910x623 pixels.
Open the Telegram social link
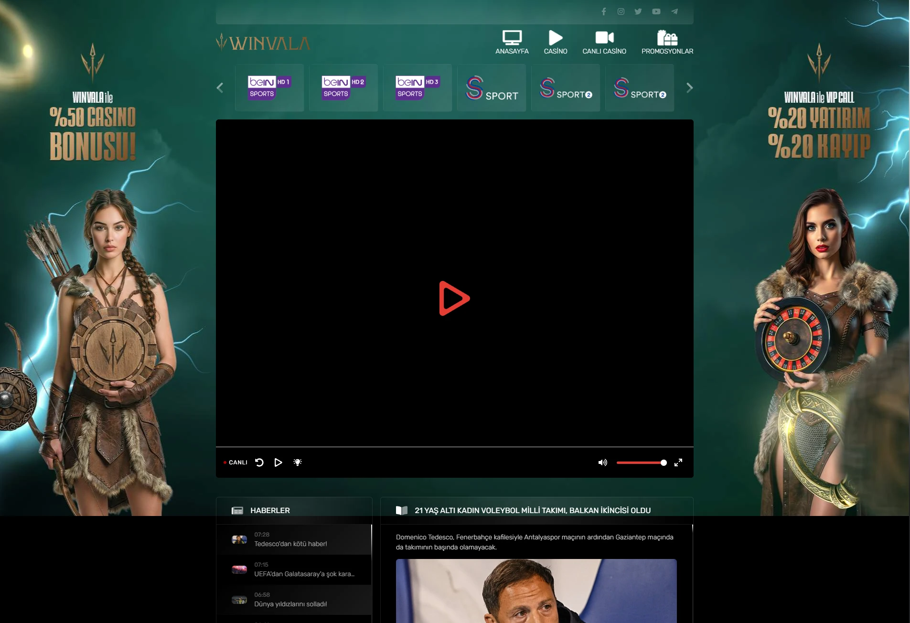click(x=674, y=11)
